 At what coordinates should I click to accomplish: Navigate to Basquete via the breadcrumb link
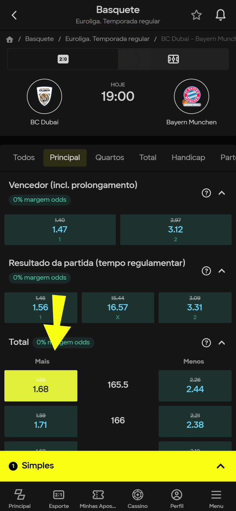[x=39, y=39]
